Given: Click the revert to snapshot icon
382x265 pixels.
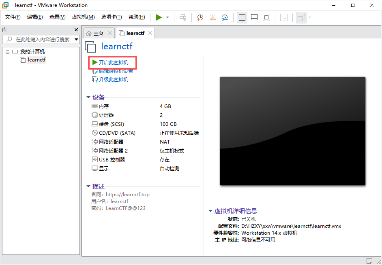Looking at the screenshot, I should tap(212, 17).
